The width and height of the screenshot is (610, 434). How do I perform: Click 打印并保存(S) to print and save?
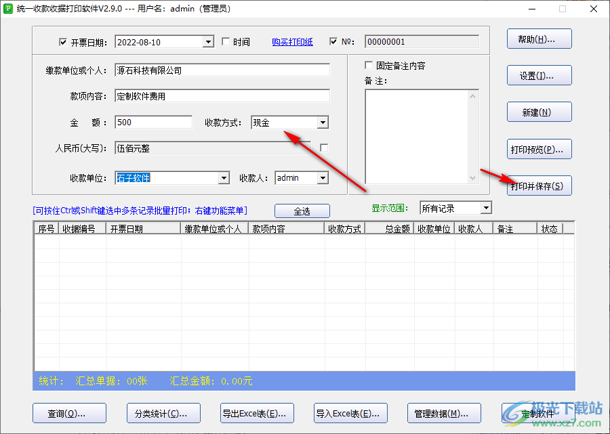(539, 185)
